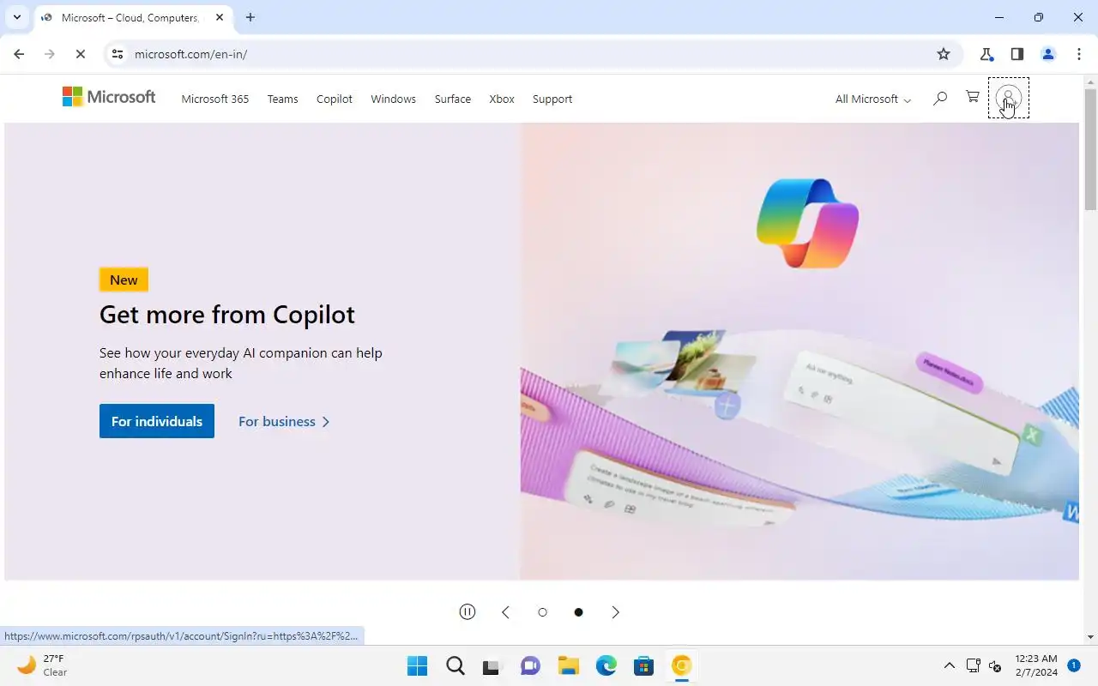The height and width of the screenshot is (686, 1098).
Task: Show next carousel slide
Action: pos(615,611)
